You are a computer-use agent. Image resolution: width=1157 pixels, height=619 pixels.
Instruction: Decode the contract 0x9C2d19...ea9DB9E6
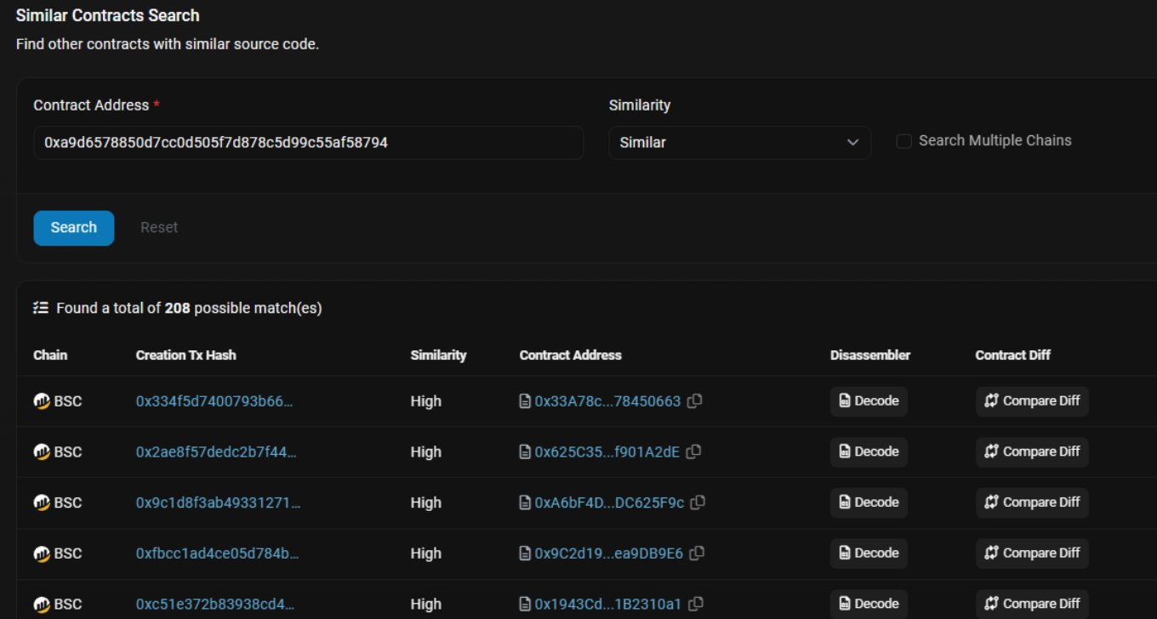pos(869,554)
